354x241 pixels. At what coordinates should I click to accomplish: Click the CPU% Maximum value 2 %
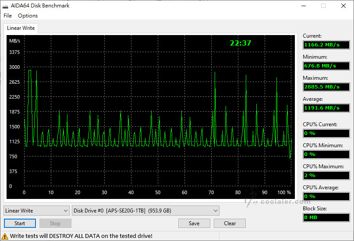point(326,175)
